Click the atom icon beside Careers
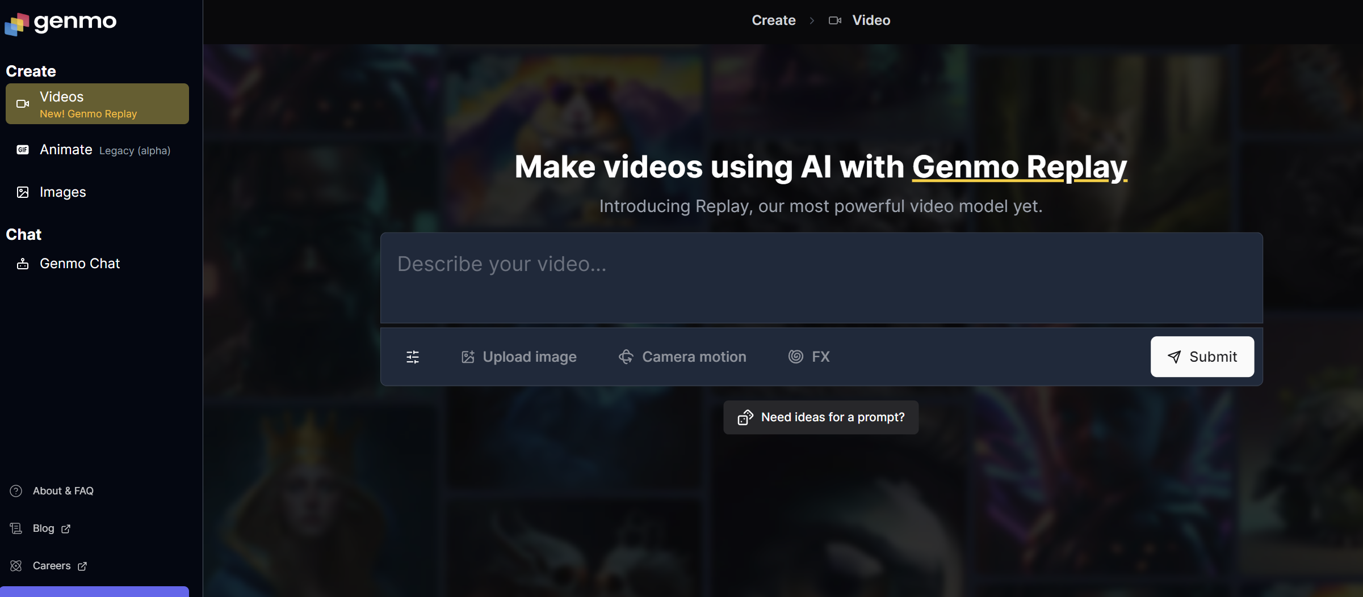This screenshot has width=1363, height=597. 16,566
